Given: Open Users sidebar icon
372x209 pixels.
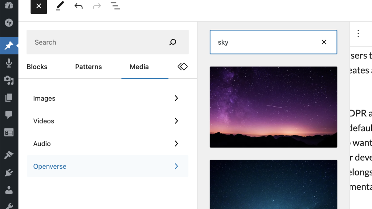Looking at the screenshot, I should [x=9, y=190].
